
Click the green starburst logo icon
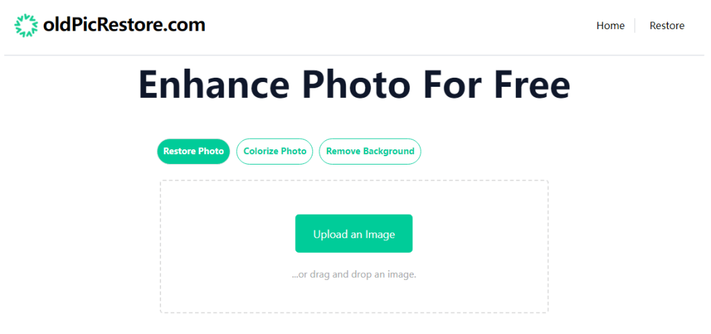point(26,26)
